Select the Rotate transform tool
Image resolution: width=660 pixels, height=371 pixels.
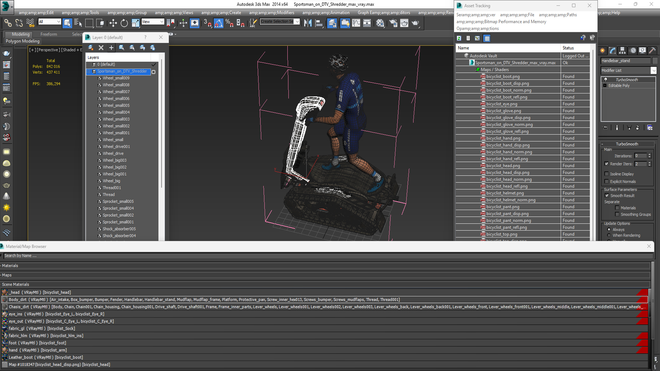click(x=124, y=23)
